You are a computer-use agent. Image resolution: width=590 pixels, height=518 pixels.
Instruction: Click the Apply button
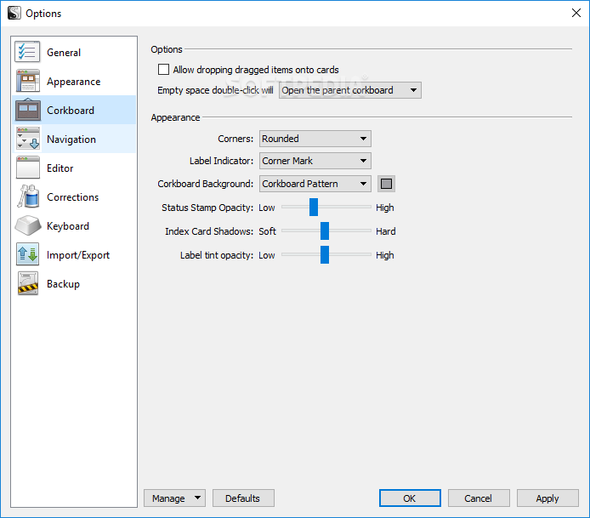[x=547, y=498]
